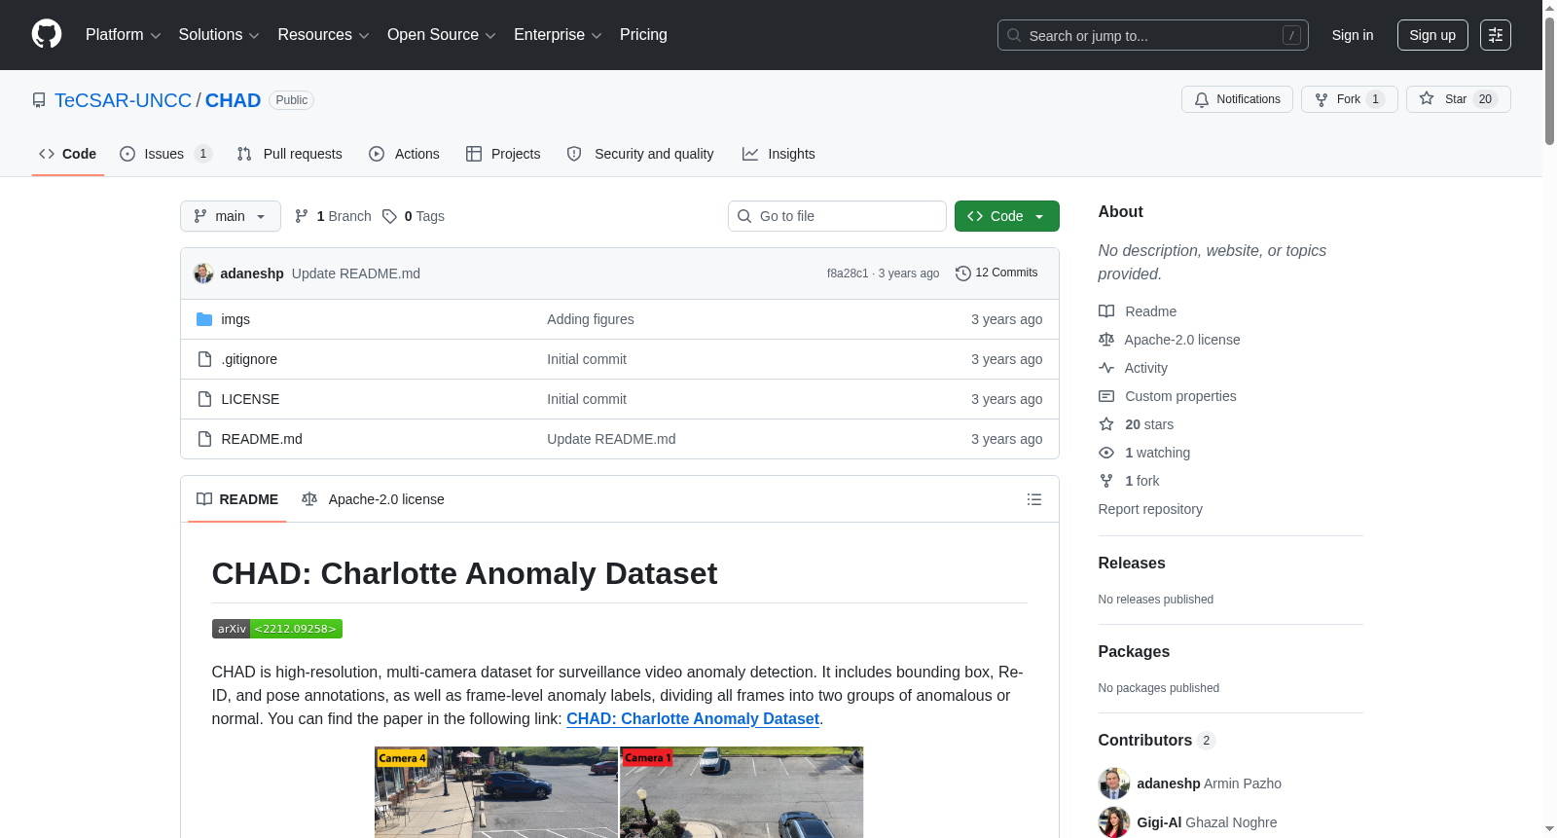Image resolution: width=1557 pixels, height=838 pixels.
Task: Fork the CHAD repository
Action: point(1350,99)
